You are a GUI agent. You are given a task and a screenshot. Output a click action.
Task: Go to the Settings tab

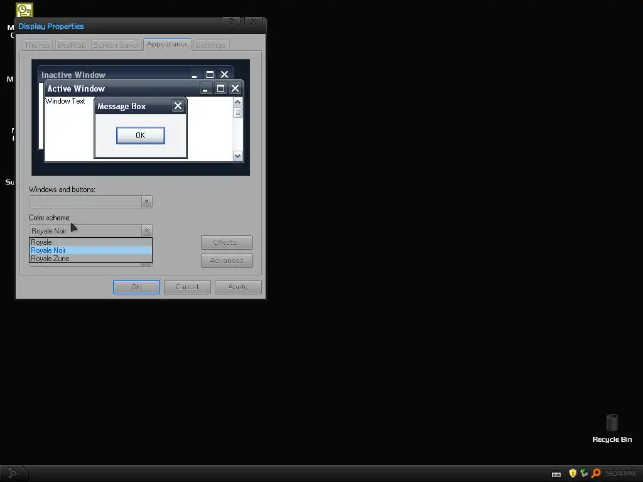[x=210, y=45]
